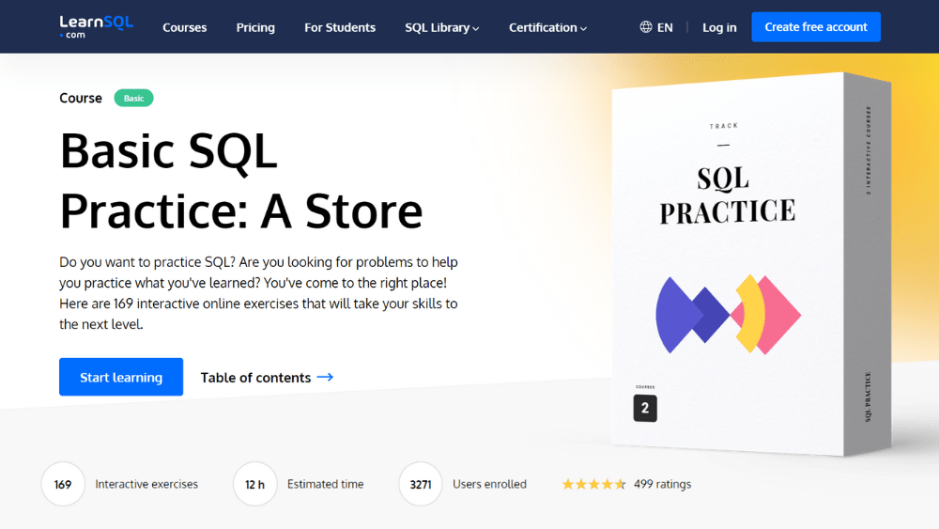Click the Estimated time label
Screen dimensions: 939x529
(x=325, y=484)
